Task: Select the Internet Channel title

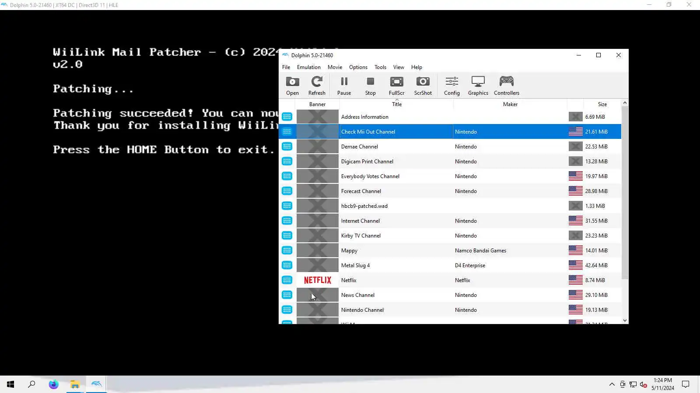Action: [x=360, y=221]
